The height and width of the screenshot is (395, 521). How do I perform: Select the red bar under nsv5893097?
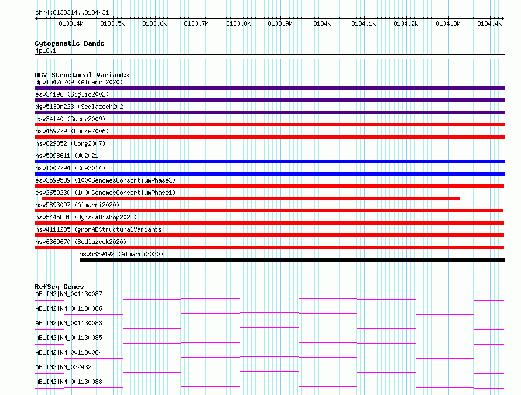point(269,211)
